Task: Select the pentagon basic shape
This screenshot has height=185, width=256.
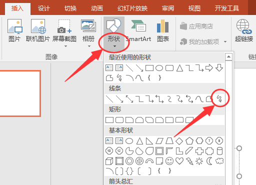Action: click(x=189, y=141)
